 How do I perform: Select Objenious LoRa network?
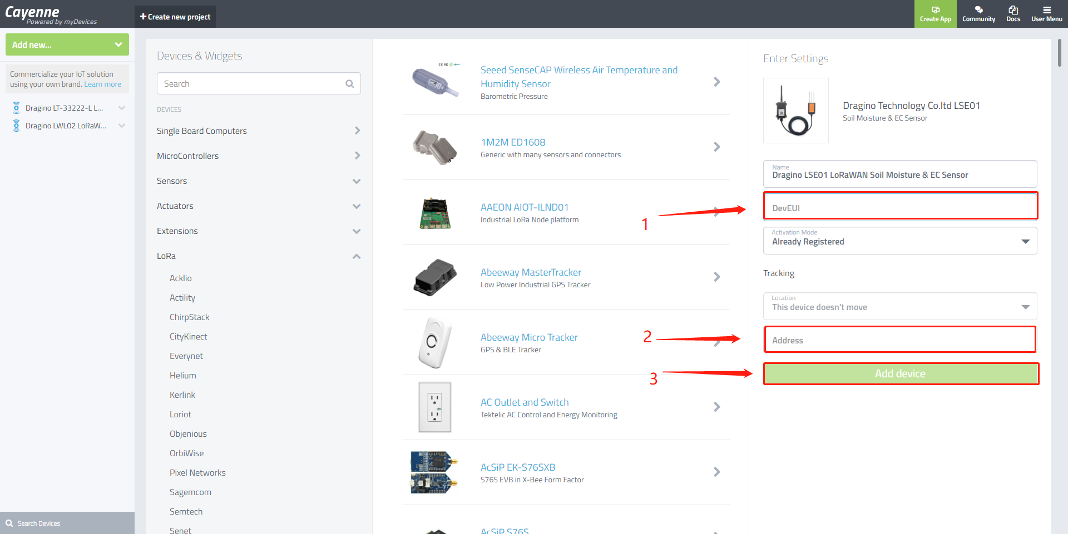coord(189,434)
